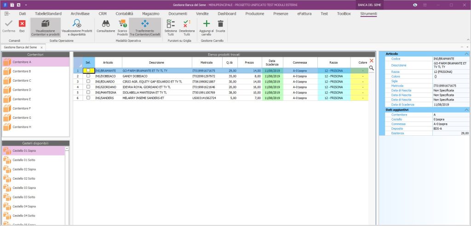The image size is (471, 226).
Task: Click matricola US003141562724 cell
Action: click(207, 98)
